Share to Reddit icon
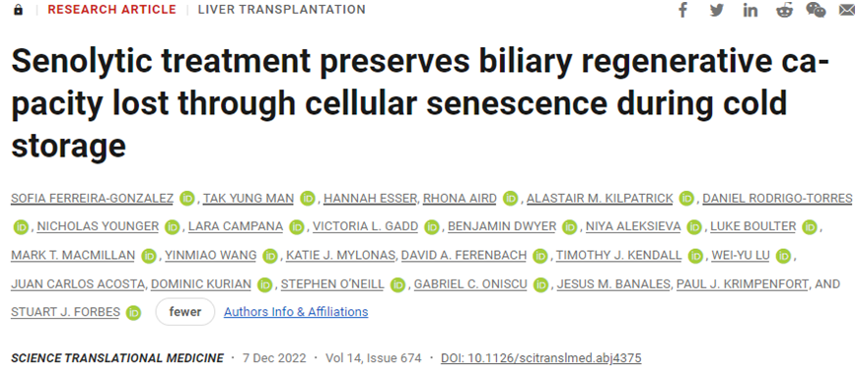The width and height of the screenshot is (857, 371). pos(784,11)
